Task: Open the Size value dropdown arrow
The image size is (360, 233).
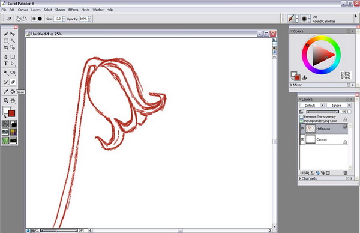Action: coord(64,19)
